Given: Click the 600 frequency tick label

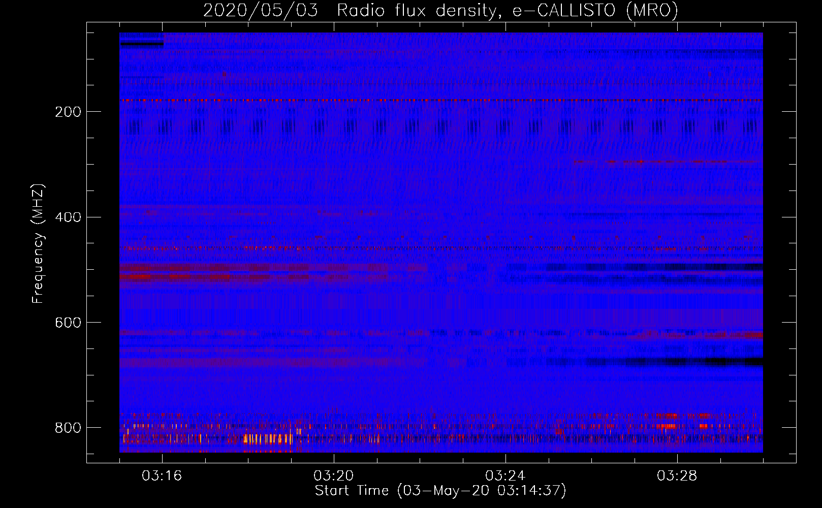Looking at the screenshot, I should pos(68,323).
